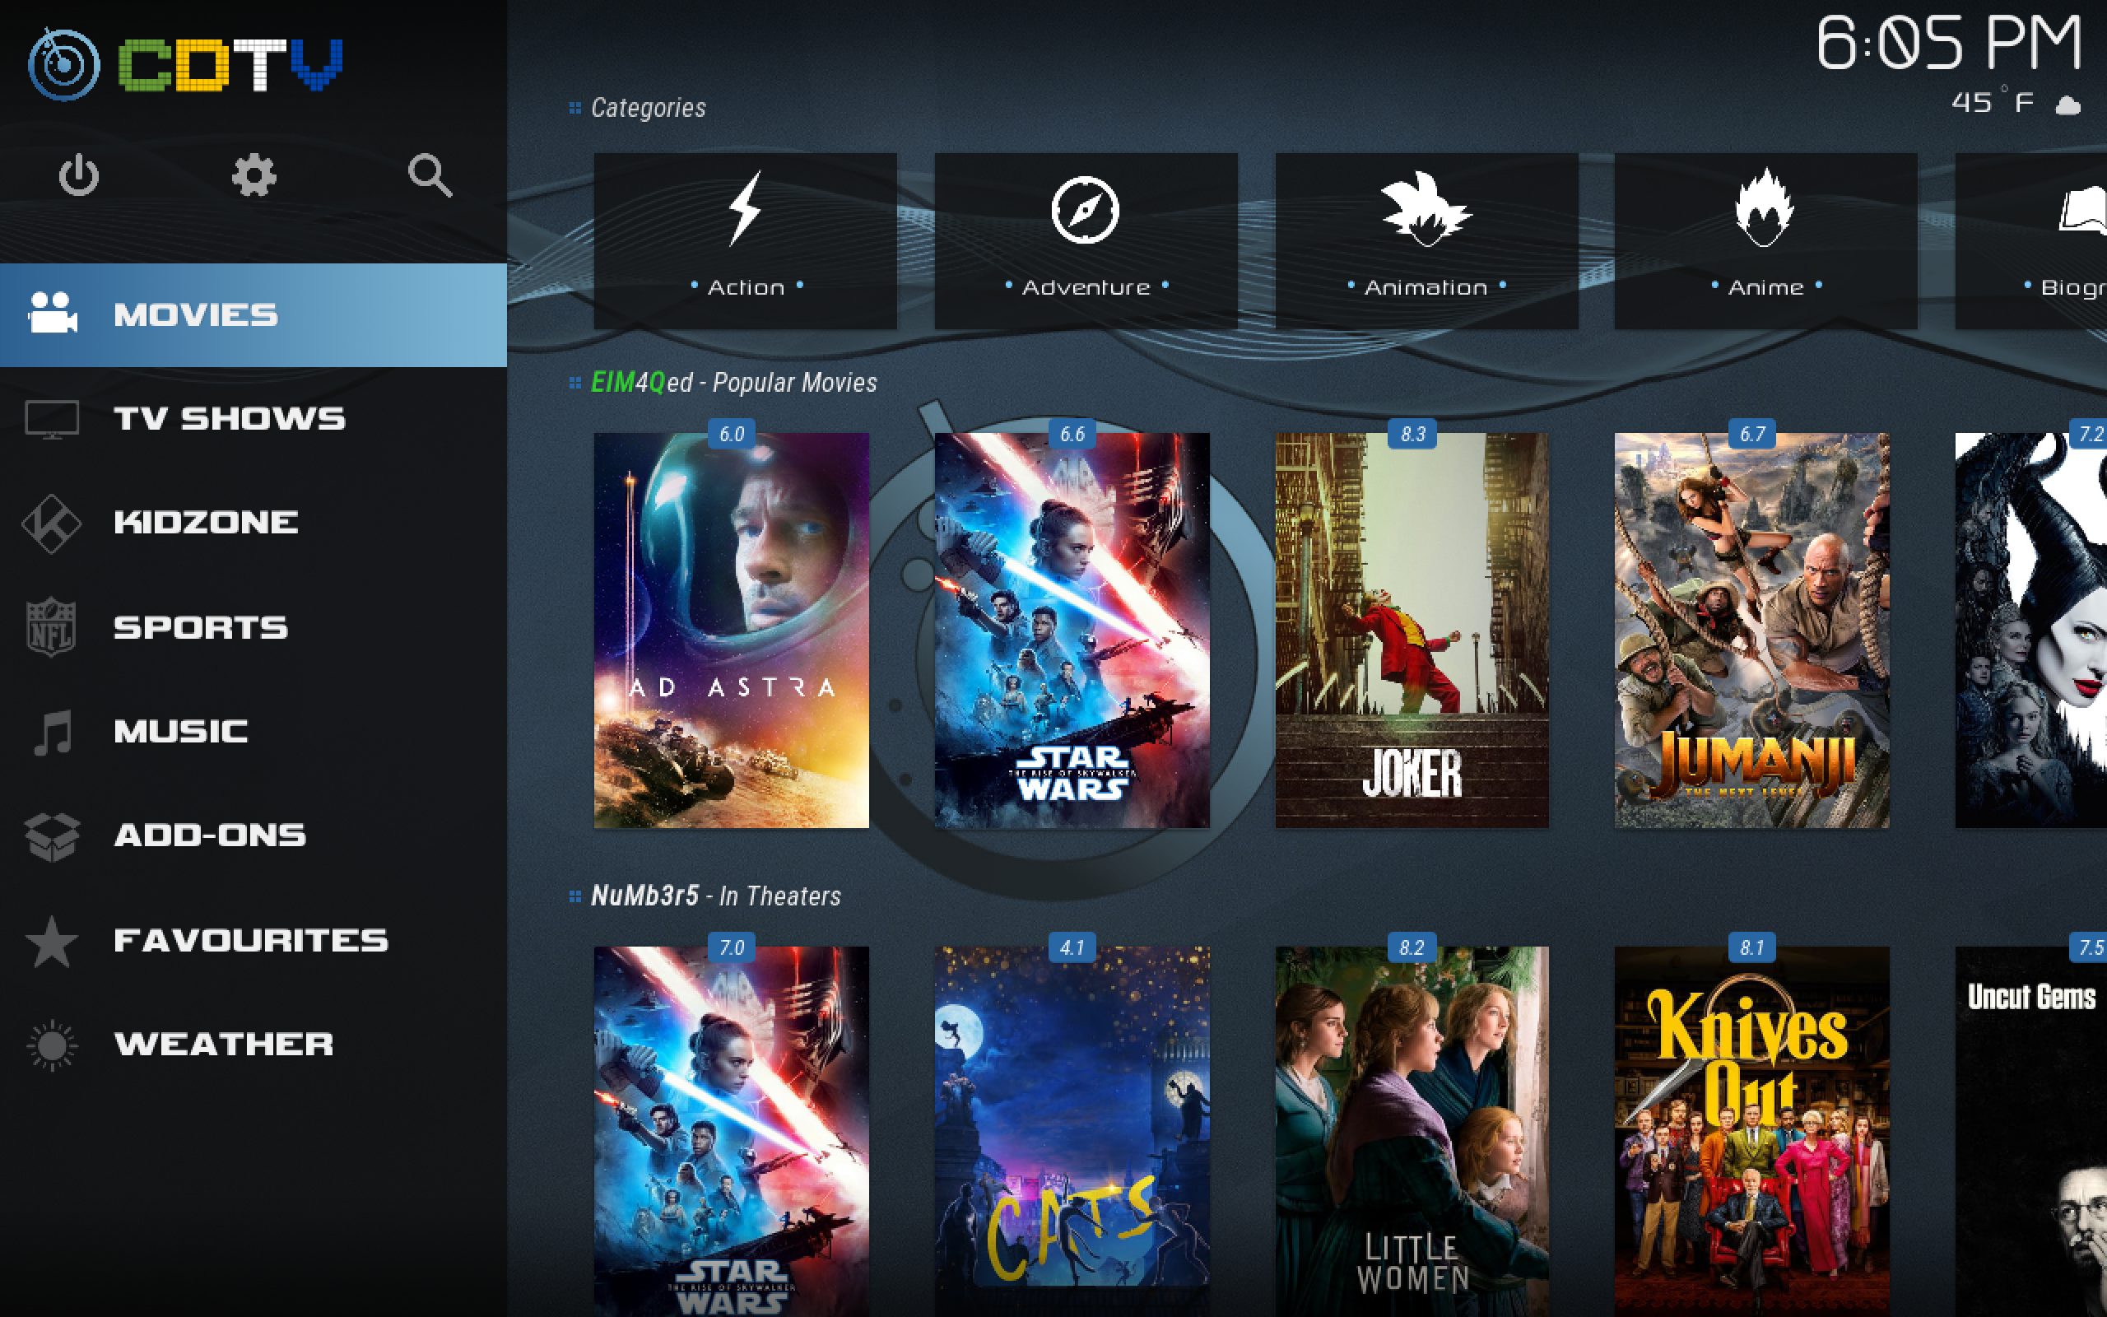Click the Anime flame hair icon

(1765, 207)
